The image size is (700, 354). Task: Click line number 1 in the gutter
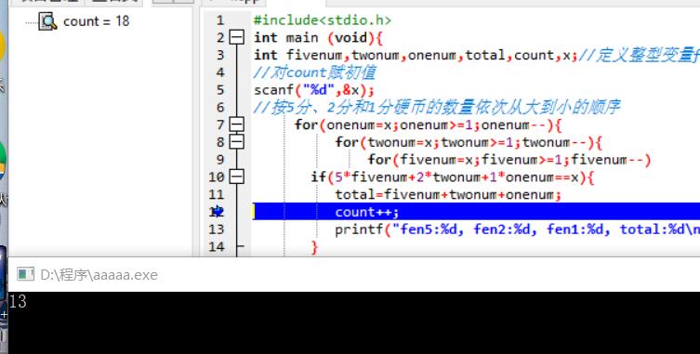click(220, 20)
